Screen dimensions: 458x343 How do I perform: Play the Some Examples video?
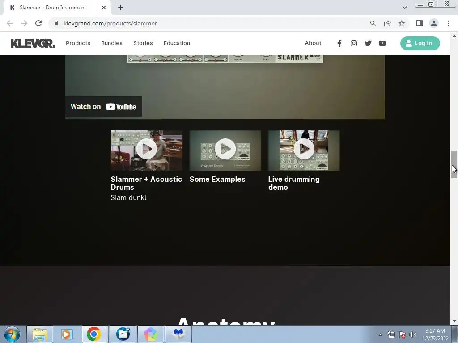pos(225,149)
